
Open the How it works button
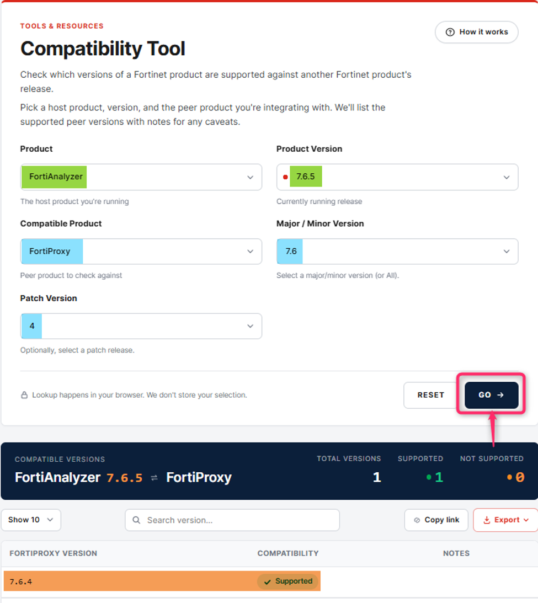(476, 33)
